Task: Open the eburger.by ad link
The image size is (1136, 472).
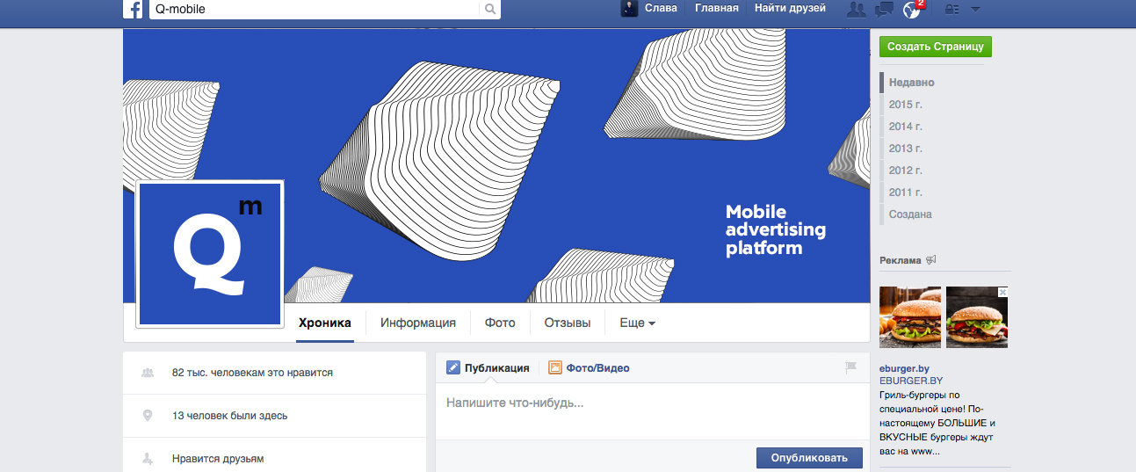Action: 904,368
